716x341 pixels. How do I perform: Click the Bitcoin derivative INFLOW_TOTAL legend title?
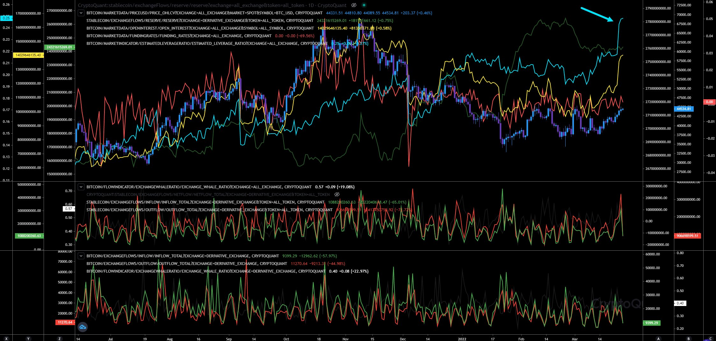(x=183, y=256)
